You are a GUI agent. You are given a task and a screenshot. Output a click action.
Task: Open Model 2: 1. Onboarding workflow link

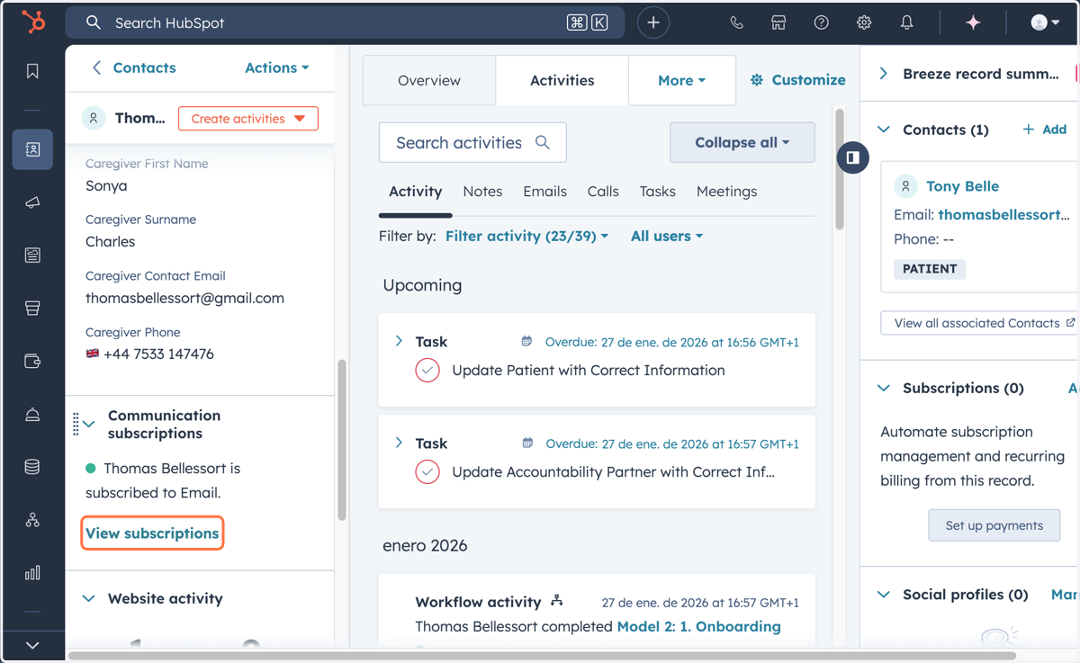pos(698,626)
